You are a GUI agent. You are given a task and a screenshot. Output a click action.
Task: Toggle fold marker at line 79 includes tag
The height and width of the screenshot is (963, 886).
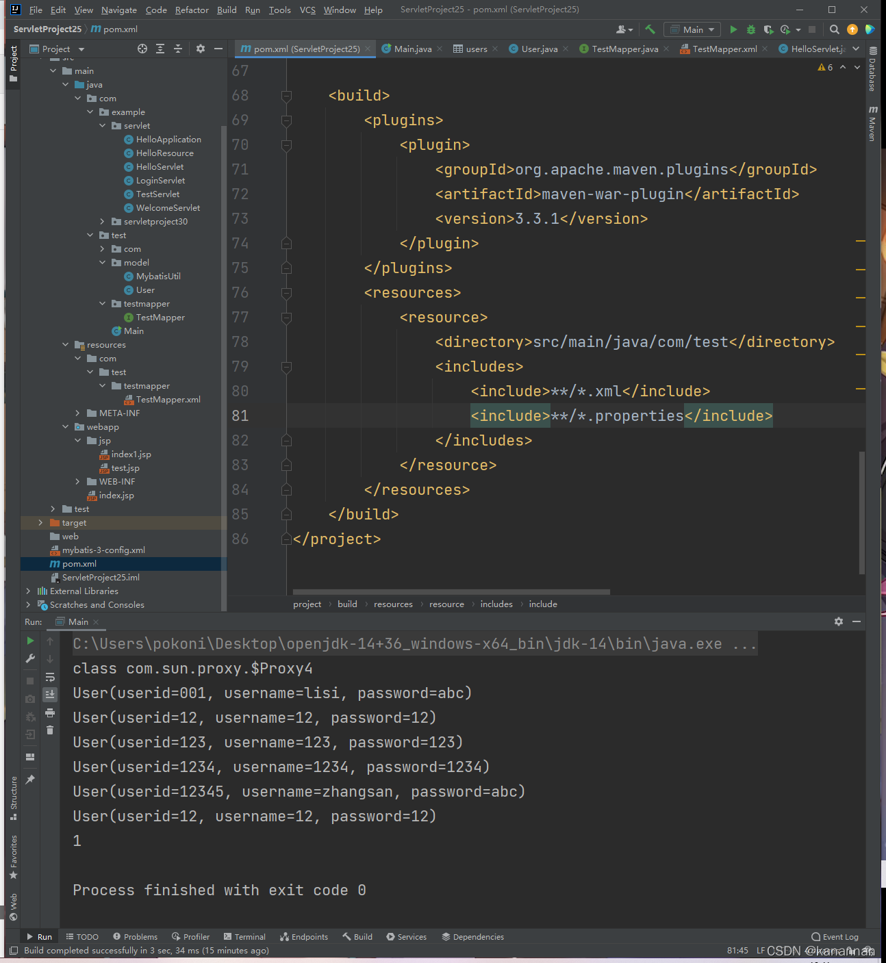(286, 367)
